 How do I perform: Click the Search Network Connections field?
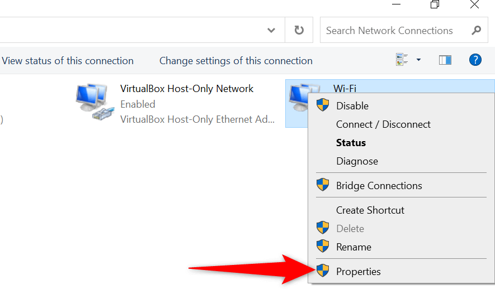pos(392,31)
